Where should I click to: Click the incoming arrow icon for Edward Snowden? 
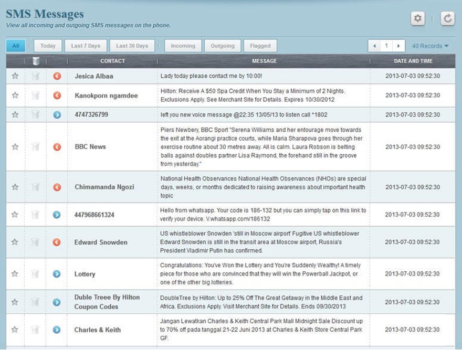(57, 242)
